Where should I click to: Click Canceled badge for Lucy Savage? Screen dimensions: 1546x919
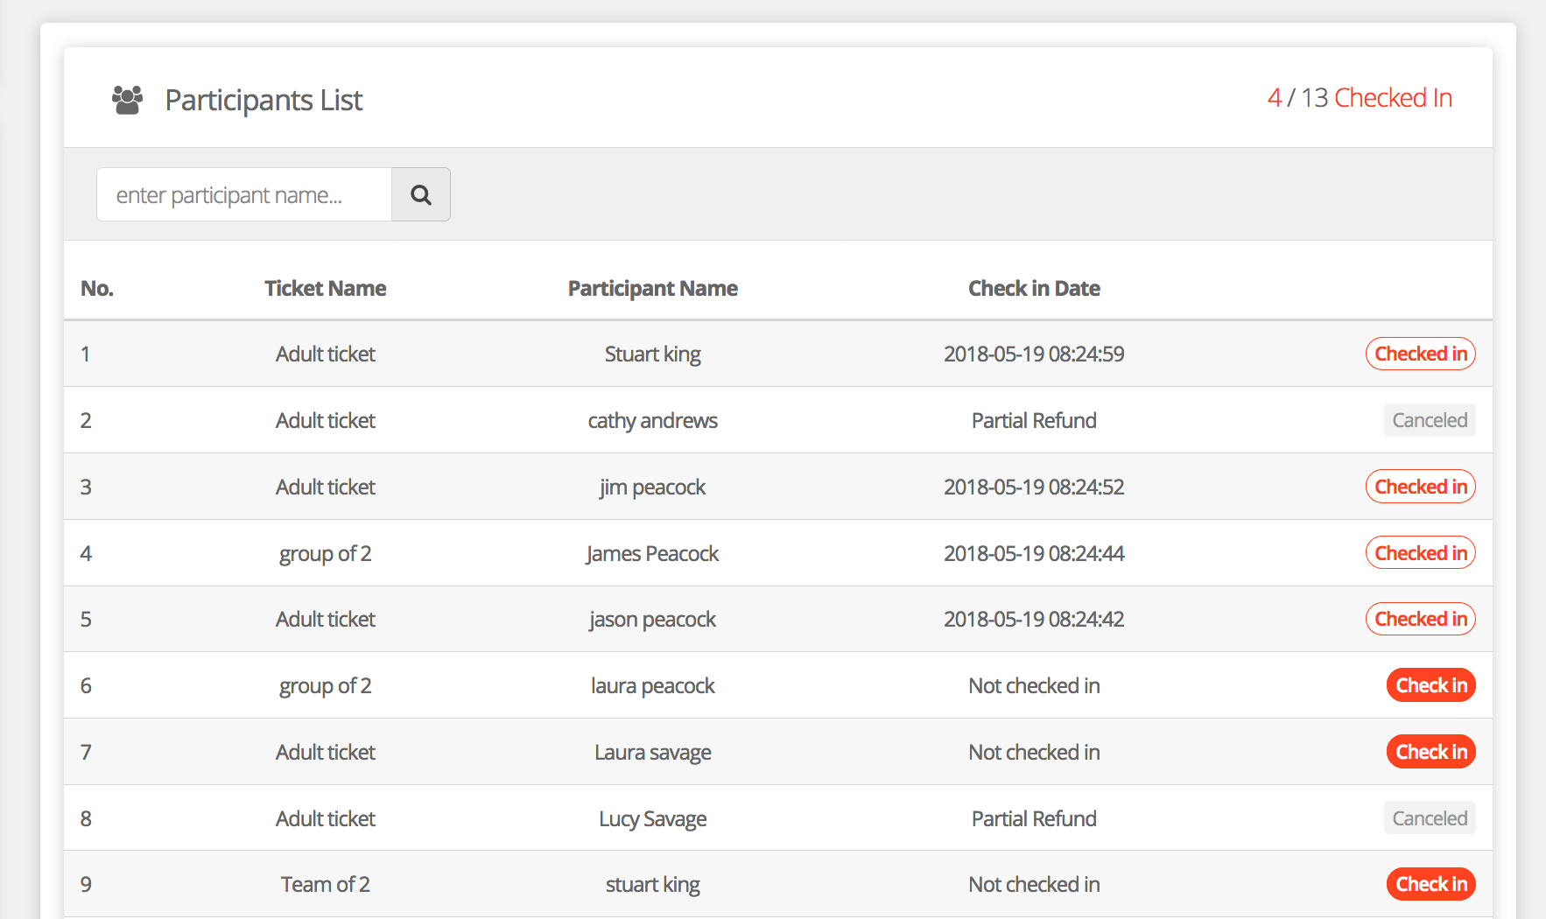click(x=1429, y=818)
